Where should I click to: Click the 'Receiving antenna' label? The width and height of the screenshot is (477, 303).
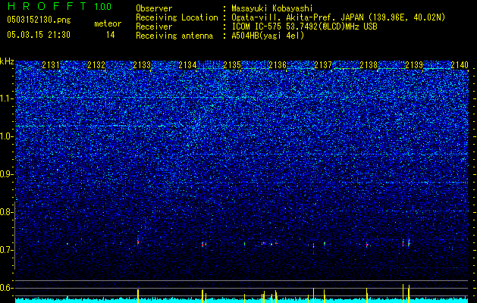click(x=174, y=36)
